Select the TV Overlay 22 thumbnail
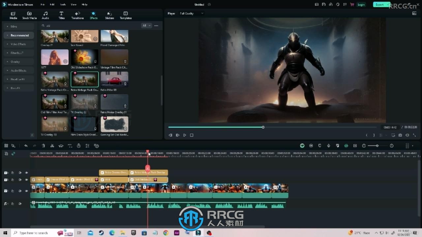422x237 pixels. [84, 102]
